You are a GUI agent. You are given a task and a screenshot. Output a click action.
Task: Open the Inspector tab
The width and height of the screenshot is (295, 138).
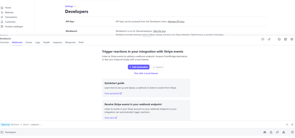click(58, 42)
